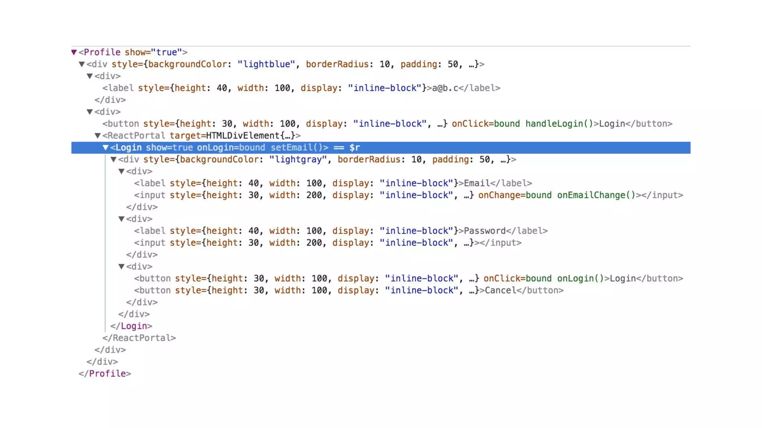
Task: Click the HTMLDivElement{…} target value
Action: [251, 136]
